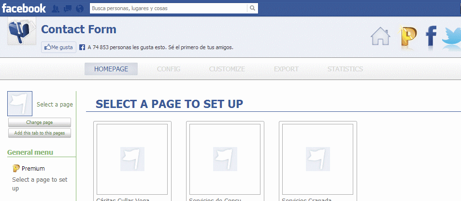This screenshot has height=201, width=461.
Task: Open Premium link in General menu
Action: point(33,169)
